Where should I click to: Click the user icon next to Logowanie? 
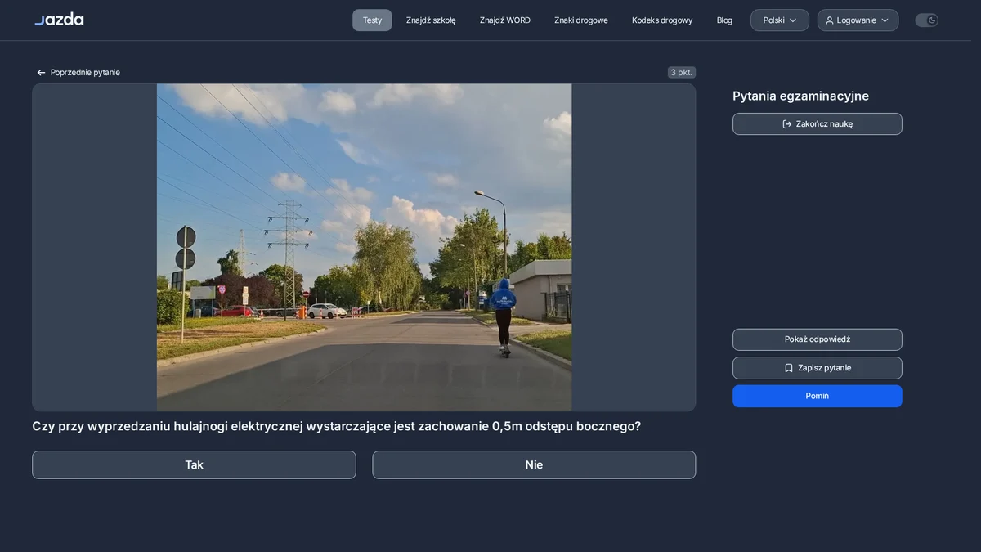click(830, 20)
